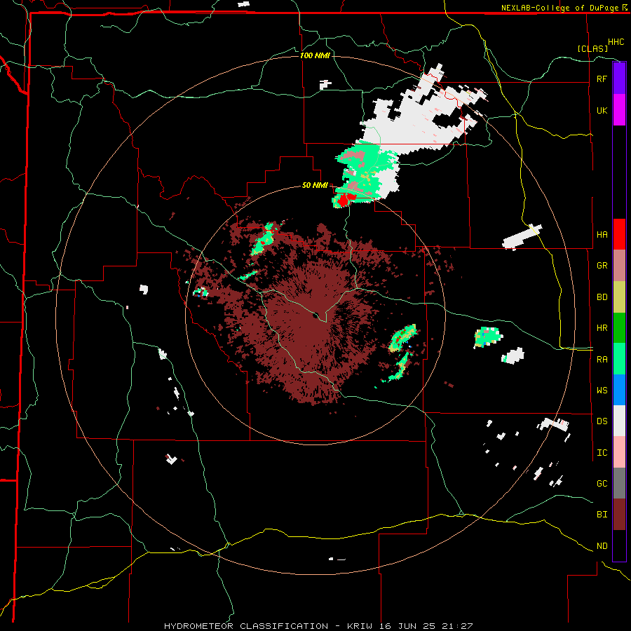Click the BD yellow legend swatch
This screenshot has width=631, height=631.
619,297
